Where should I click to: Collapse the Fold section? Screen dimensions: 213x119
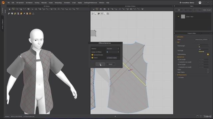click(x=176, y=42)
